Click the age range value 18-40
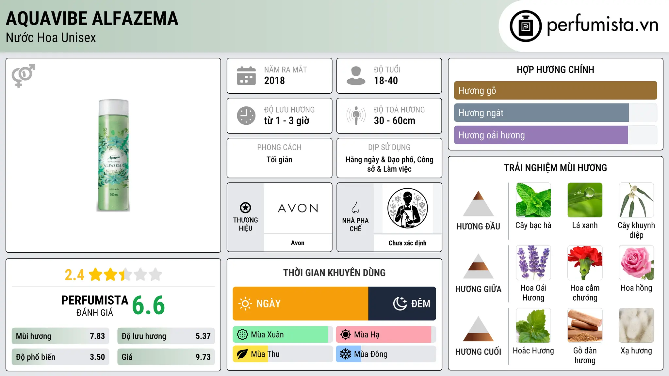669x376 pixels. (x=386, y=81)
